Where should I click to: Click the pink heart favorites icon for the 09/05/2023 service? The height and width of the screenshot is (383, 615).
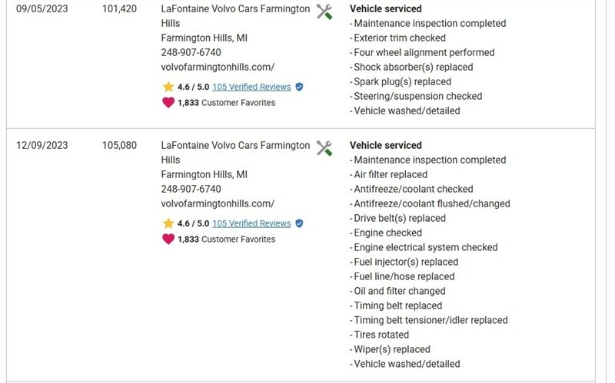pyautogui.click(x=168, y=103)
